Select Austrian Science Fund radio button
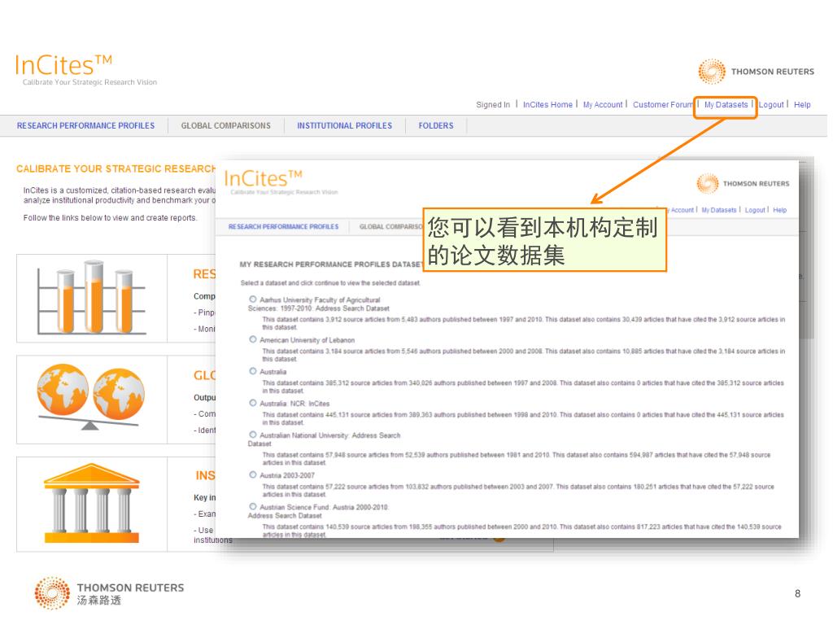Screen dimensions: 833x625 coord(253,506)
